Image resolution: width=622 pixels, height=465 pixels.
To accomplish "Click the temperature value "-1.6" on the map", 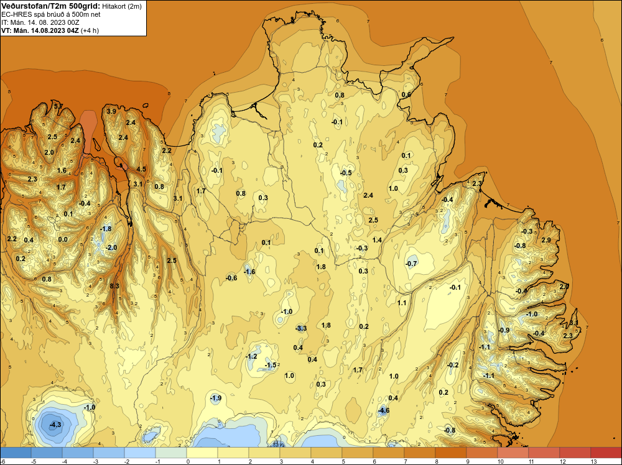I will 249,272.
